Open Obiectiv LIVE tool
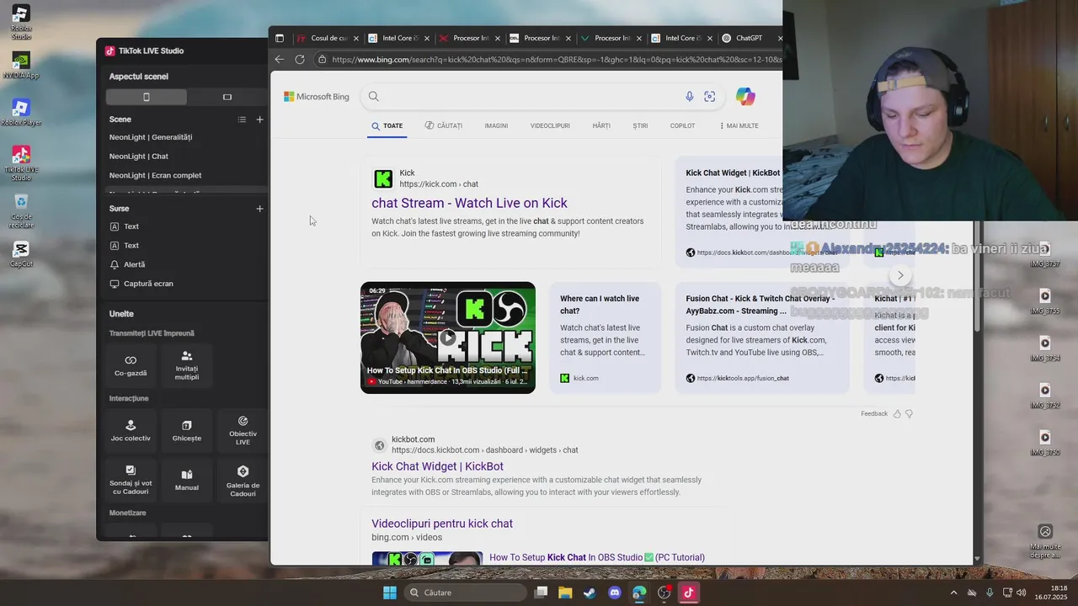 click(243, 431)
